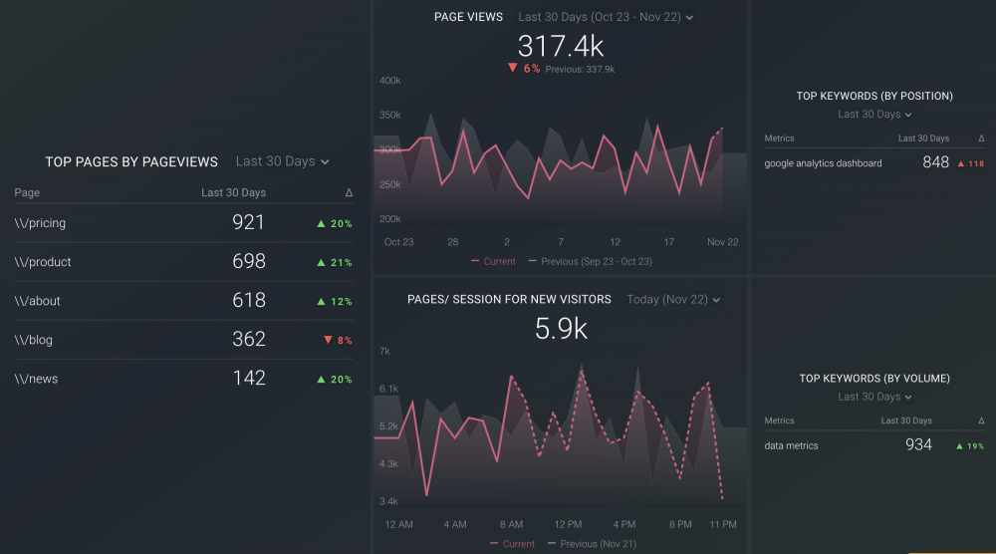Image resolution: width=996 pixels, height=554 pixels.
Task: Open Top Keywords (By Volume) period dropdown
Action: coord(874,397)
